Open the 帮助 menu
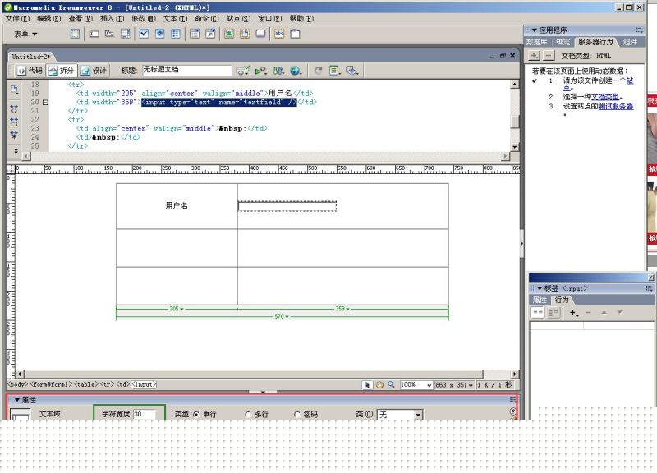Image resolution: width=657 pixels, height=473 pixels. 301,18
